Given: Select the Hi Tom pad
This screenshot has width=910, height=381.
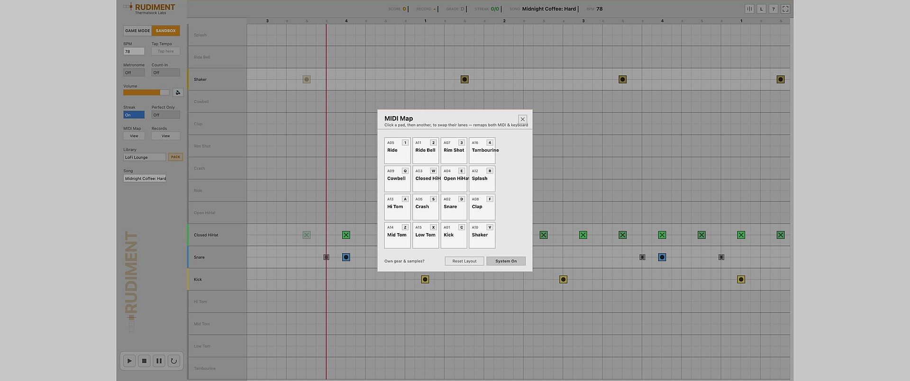Looking at the screenshot, I should pos(397,207).
